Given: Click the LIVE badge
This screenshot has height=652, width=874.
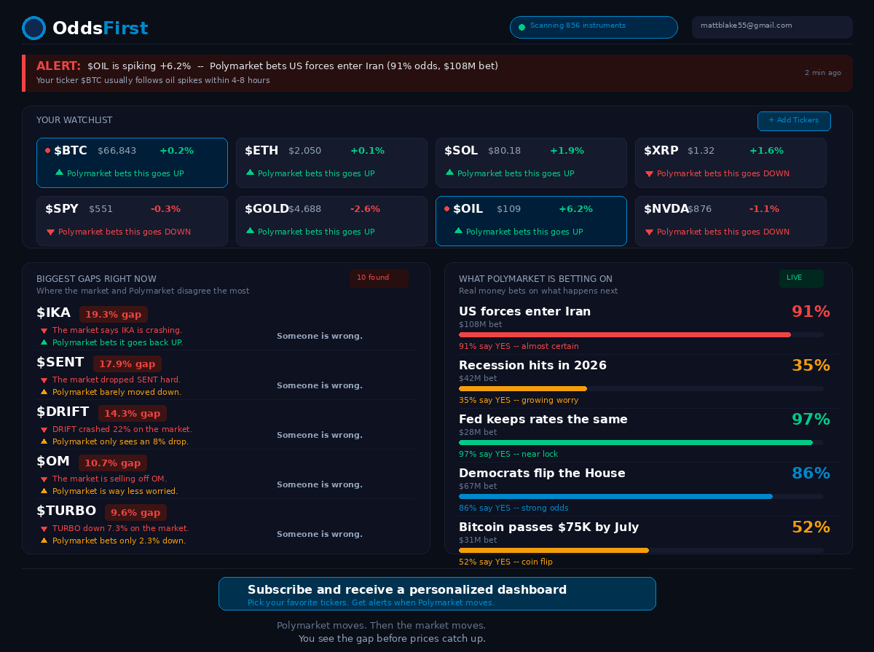Looking at the screenshot, I should point(801,278).
